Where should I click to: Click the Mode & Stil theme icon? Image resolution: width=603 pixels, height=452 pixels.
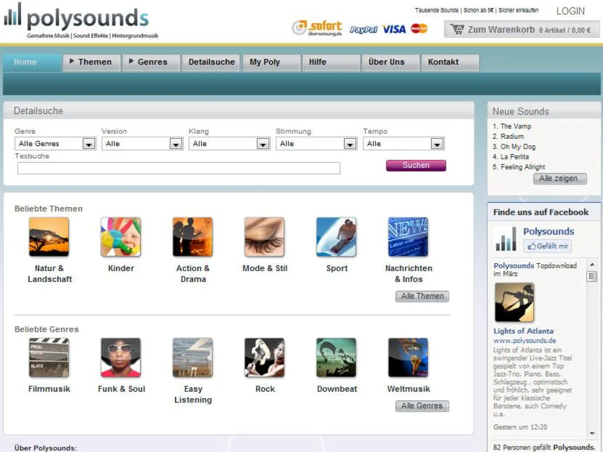[x=264, y=237]
